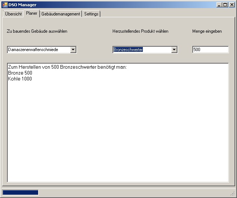Viewport: 237px width, 198px height.
Task: Open the Gebäudemanagement tab
Action: (60, 14)
